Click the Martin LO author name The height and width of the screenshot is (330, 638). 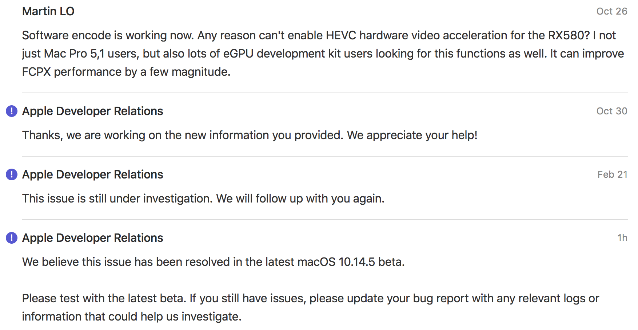coord(48,11)
